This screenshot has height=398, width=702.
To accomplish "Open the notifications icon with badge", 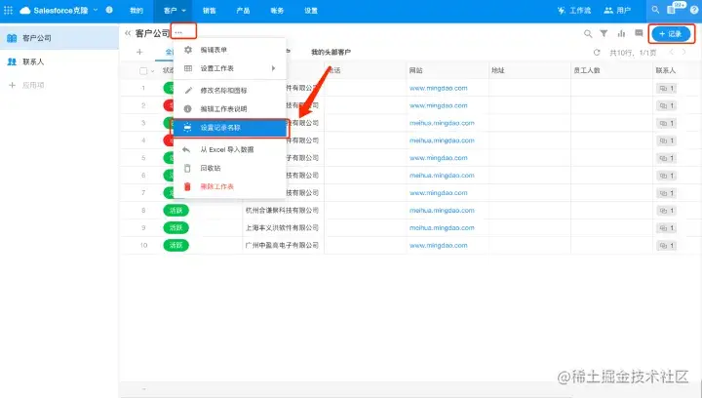I will 674,9.
